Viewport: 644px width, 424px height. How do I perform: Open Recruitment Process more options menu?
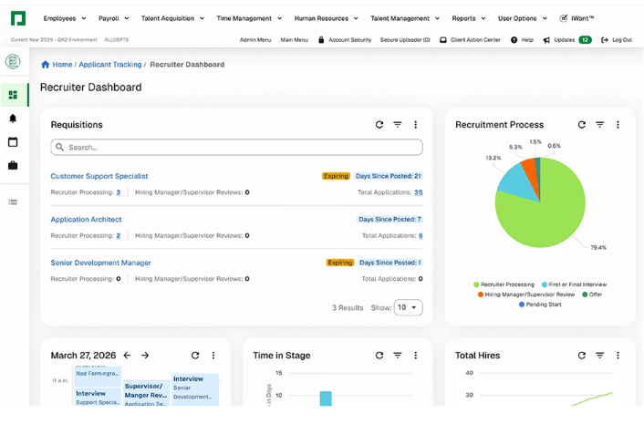[x=618, y=124]
